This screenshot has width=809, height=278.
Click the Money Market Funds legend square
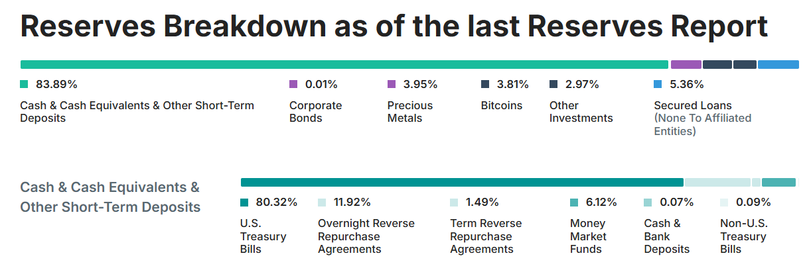[x=574, y=202]
